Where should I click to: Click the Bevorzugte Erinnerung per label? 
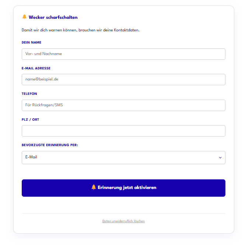point(50,145)
